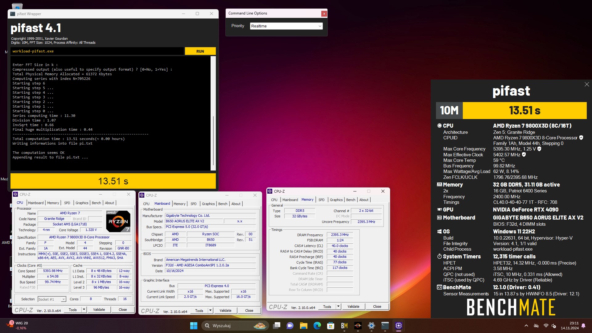Open Memory tab in leftmost CPU-Z window

pos(53,203)
